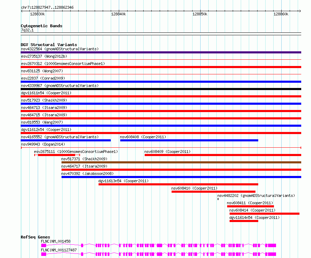This screenshot has width=311, height=258.
Task: Click the RefSeq Genes track heading
Action: click(x=35, y=237)
